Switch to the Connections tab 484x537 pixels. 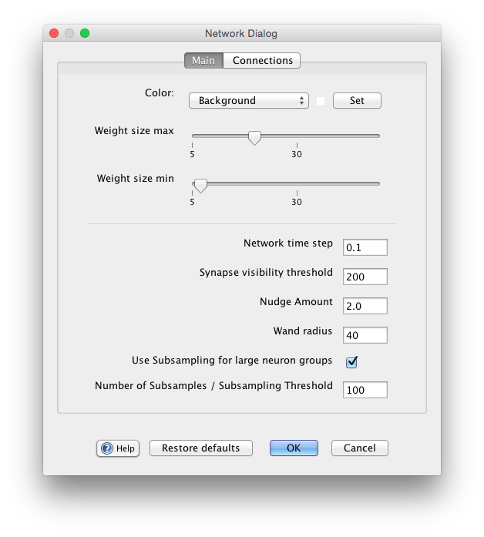click(x=262, y=61)
